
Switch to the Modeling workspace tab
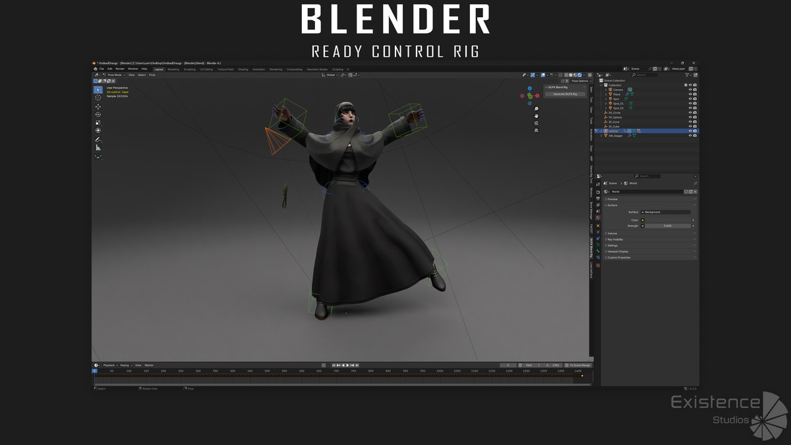pos(173,69)
